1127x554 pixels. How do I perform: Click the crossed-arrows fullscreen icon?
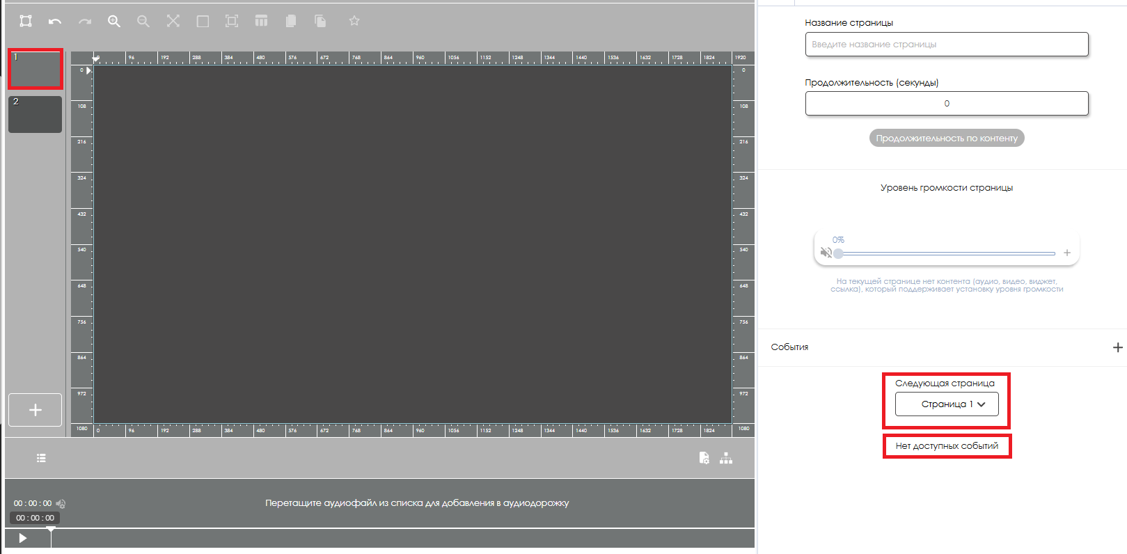[173, 21]
